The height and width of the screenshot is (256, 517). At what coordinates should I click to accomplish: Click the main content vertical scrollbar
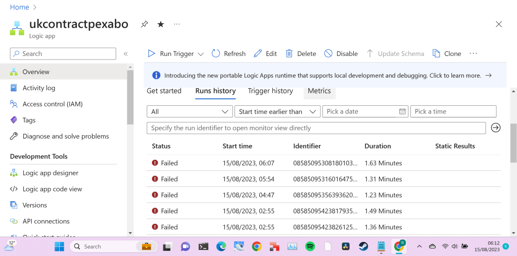point(513,142)
